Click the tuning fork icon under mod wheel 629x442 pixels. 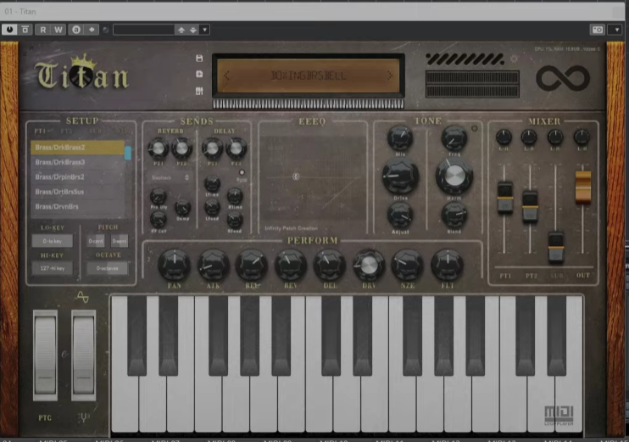83,418
